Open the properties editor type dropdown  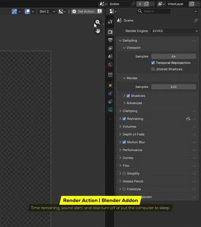113,11
